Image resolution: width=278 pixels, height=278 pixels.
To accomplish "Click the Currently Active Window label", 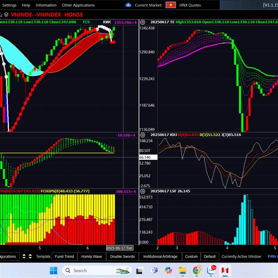I will (241, 256).
